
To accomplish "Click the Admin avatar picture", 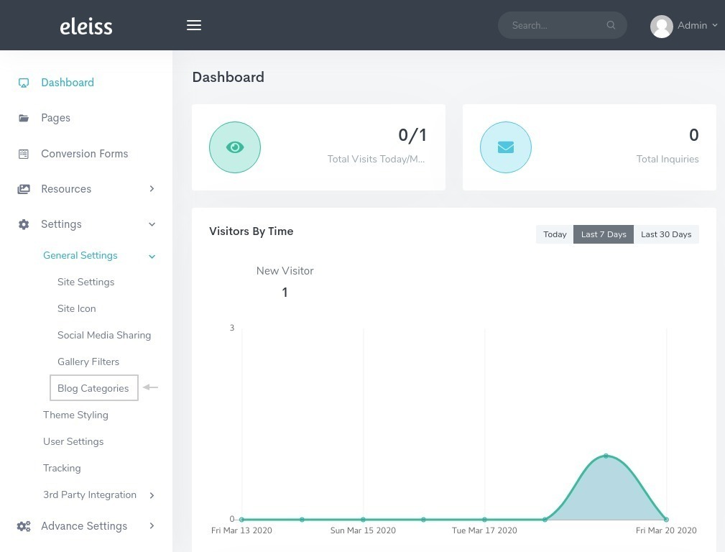I will [x=661, y=27].
